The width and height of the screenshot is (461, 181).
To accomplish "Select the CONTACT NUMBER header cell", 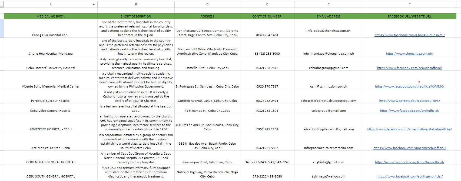I will click(267, 16).
